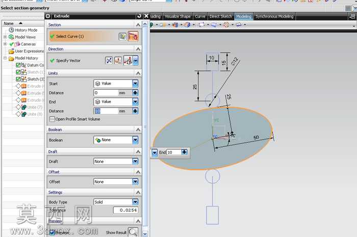Image resolution: width=357 pixels, height=237 pixels.
Task: Switch to the Curve tab
Action: tap(200, 17)
